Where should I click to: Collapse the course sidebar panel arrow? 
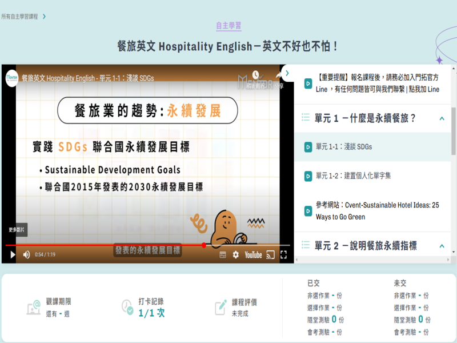pos(287,73)
